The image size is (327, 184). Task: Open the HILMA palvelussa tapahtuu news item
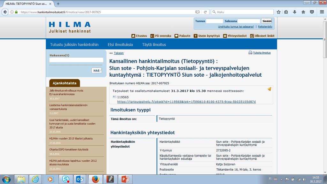pyautogui.click(x=73, y=163)
